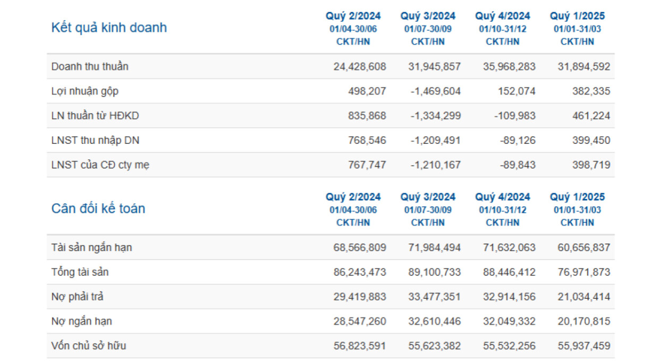Select Quý 2/2024 column header in business results

[x=353, y=16]
